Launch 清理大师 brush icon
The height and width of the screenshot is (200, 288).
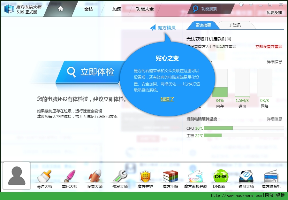[x=44, y=176]
